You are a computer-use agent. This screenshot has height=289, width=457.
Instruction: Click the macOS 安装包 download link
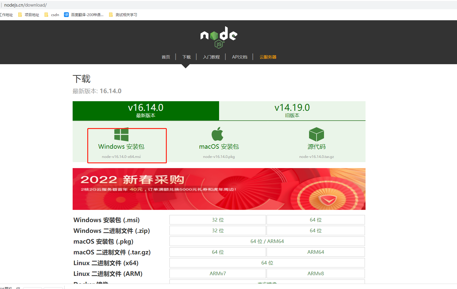coord(219,147)
